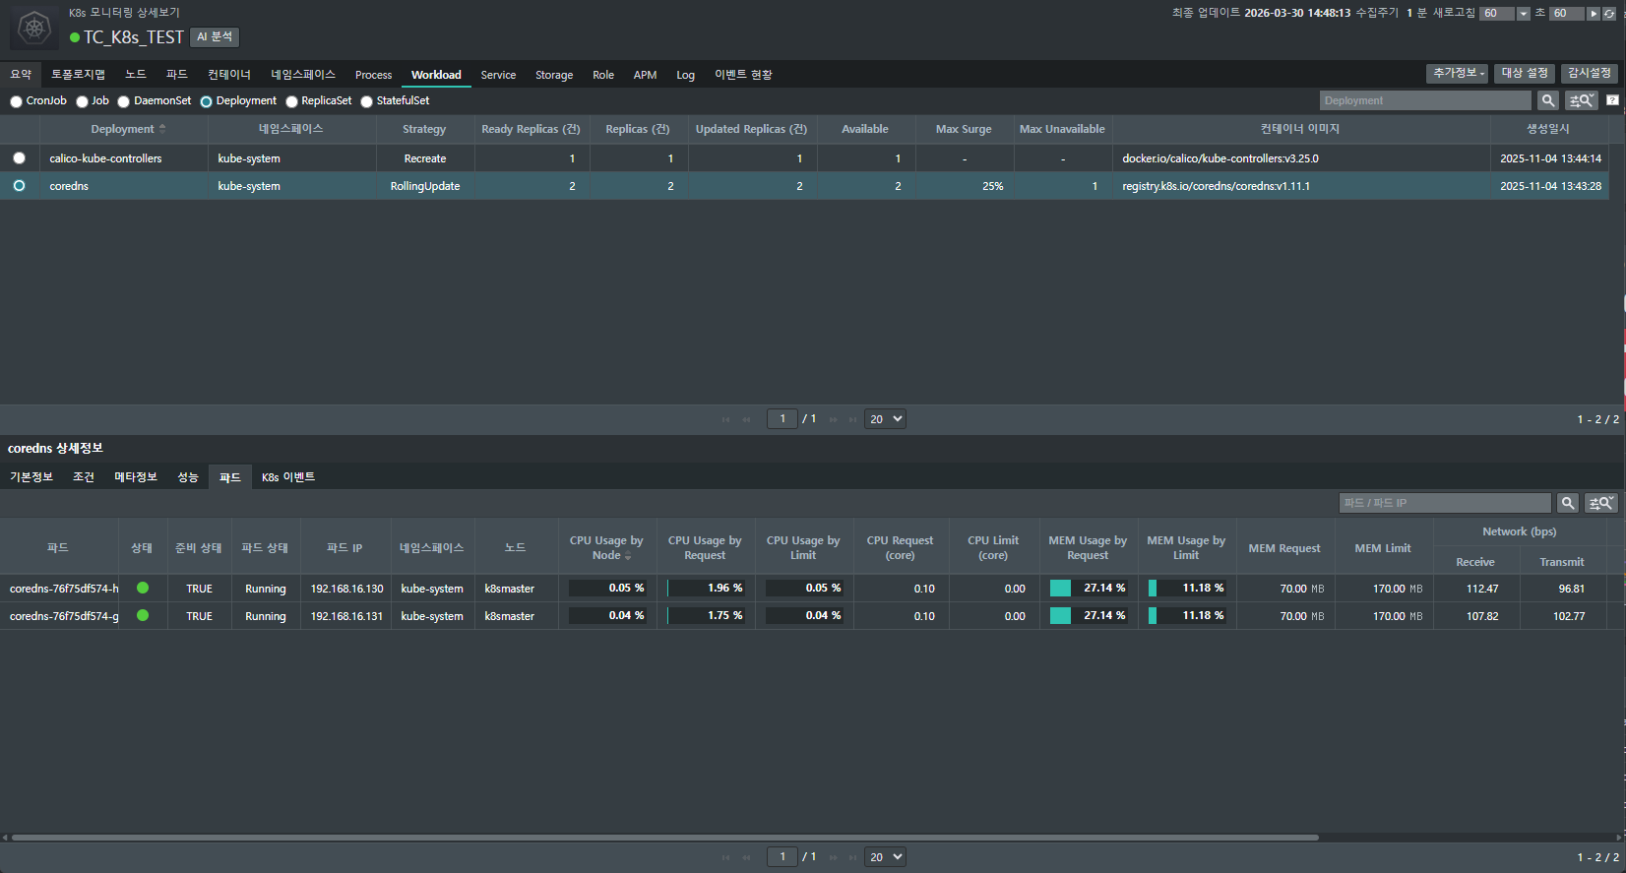The image size is (1626, 873).
Task: Click the help question mark icon
Action: click(1612, 100)
